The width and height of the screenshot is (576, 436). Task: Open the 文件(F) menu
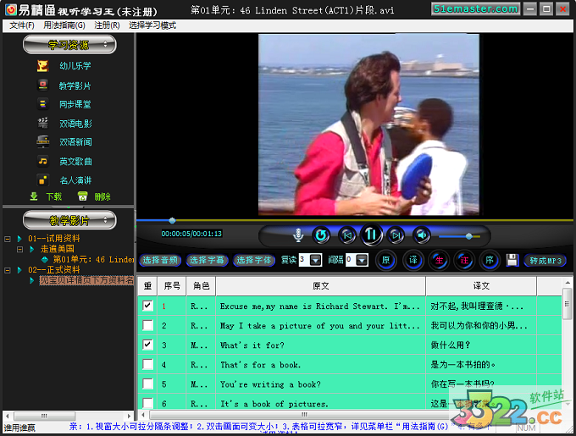[x=22, y=25]
